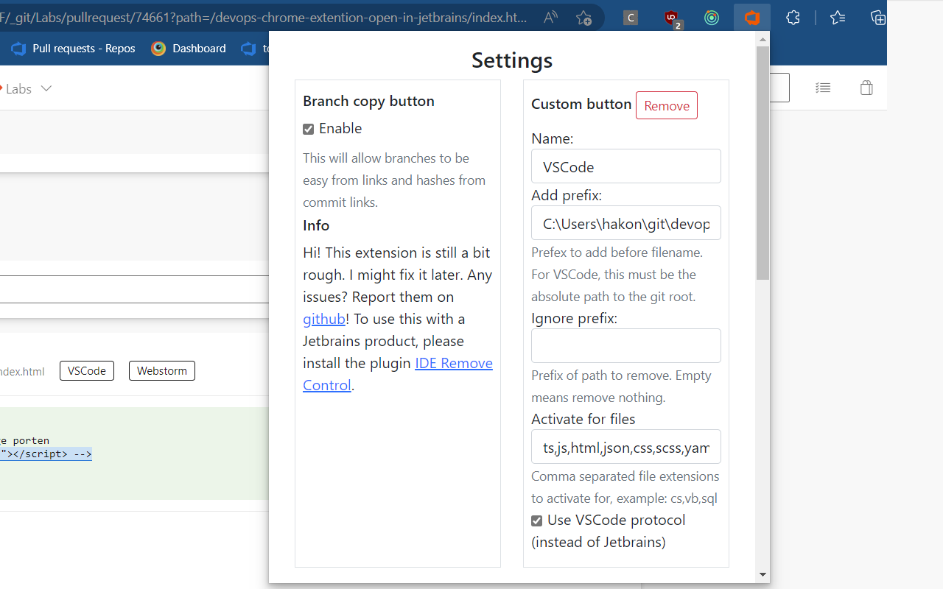
Task: Click the 'Activate for files' label
Action: (583, 419)
